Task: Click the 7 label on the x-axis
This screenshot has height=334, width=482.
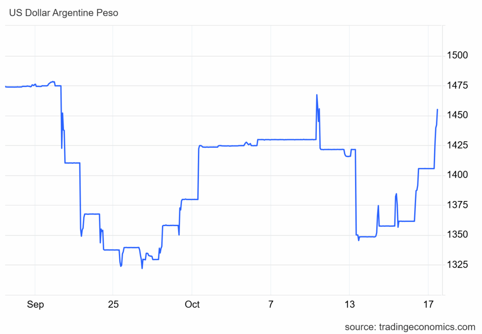Action: click(271, 305)
